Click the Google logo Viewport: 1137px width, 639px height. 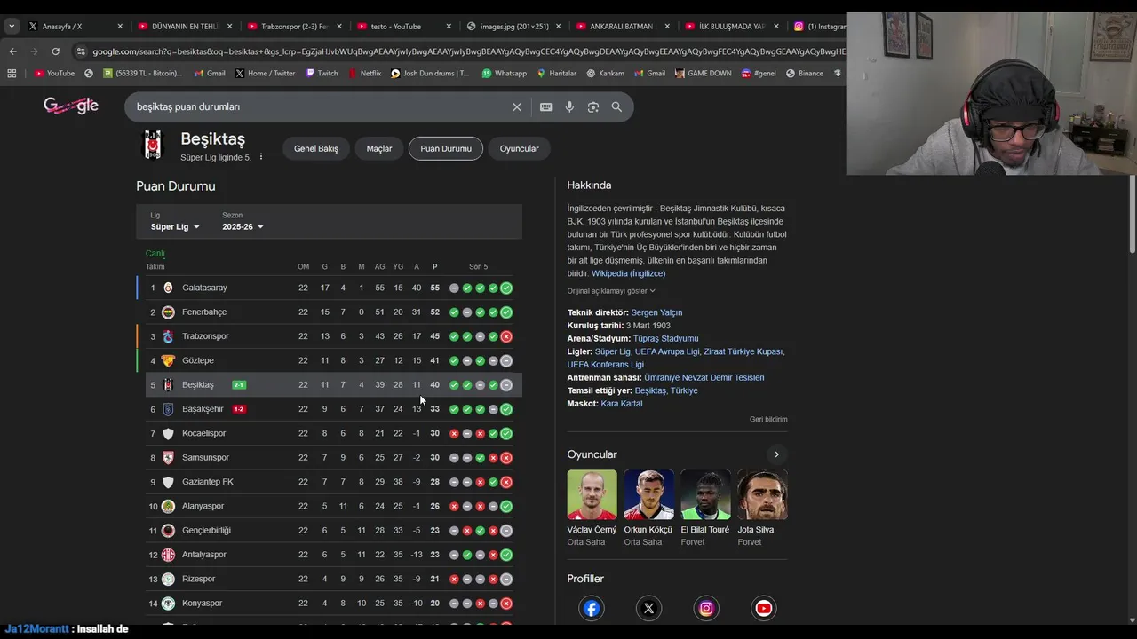71,106
